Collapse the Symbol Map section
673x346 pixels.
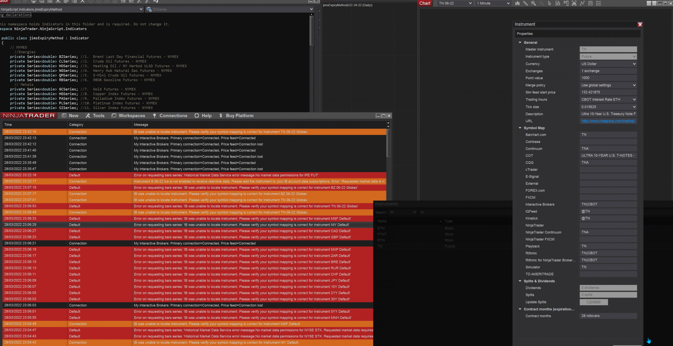520,128
